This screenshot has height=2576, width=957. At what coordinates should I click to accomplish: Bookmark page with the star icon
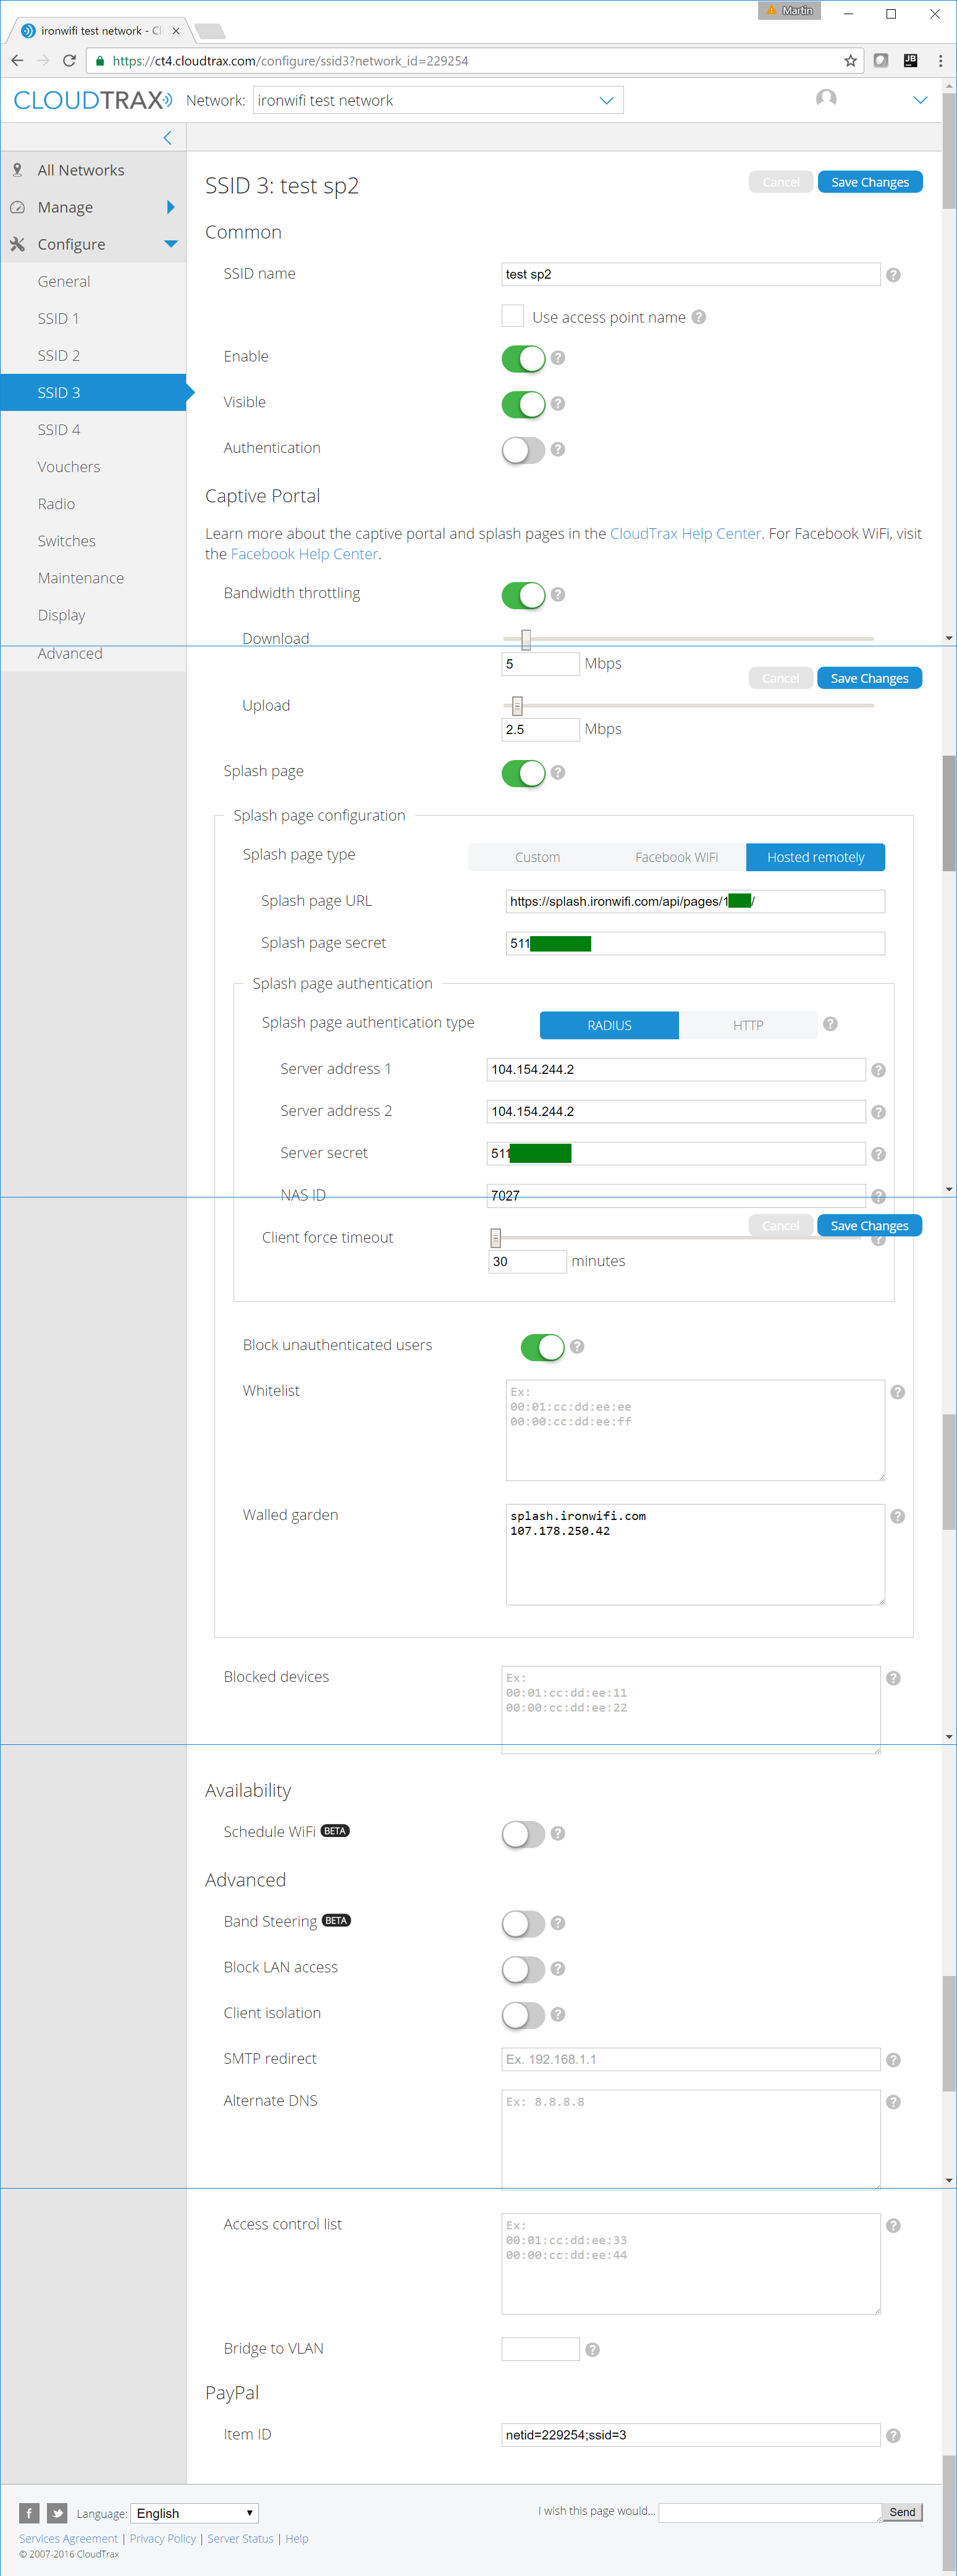point(850,60)
